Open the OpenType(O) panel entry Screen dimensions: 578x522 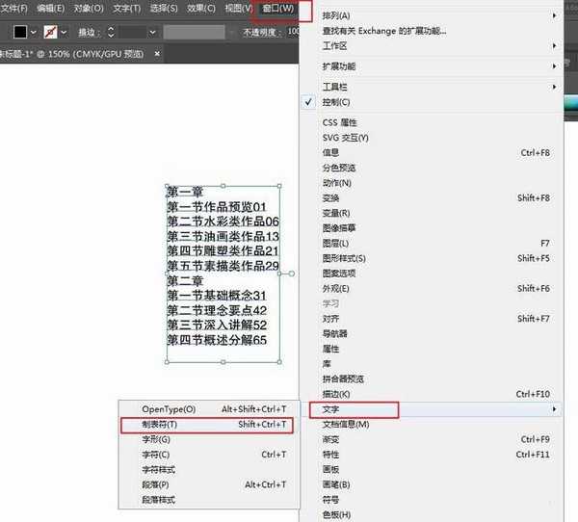tap(169, 409)
